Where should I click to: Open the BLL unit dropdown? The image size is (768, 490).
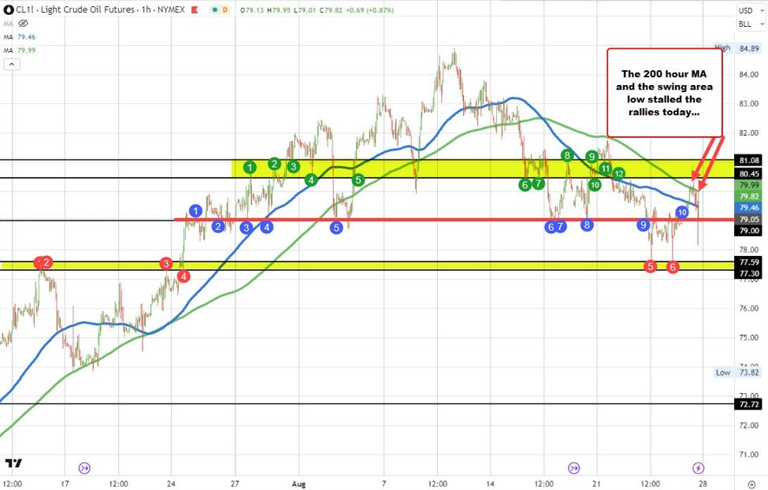[x=744, y=24]
